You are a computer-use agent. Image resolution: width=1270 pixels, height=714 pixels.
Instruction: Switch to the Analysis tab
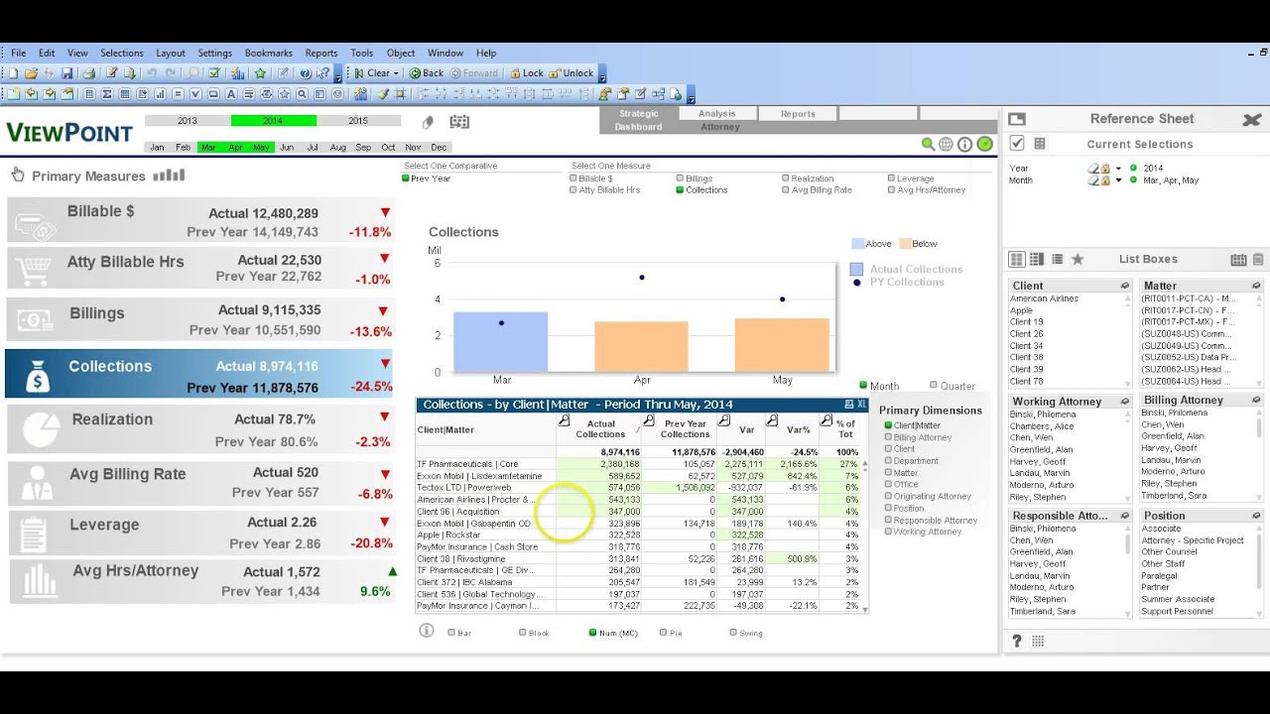717,114
